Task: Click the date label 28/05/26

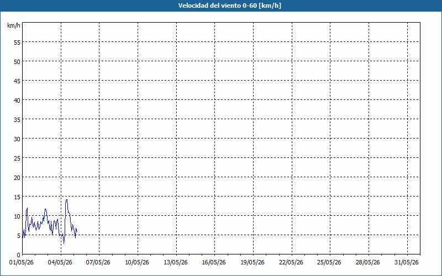Action: 368,263
